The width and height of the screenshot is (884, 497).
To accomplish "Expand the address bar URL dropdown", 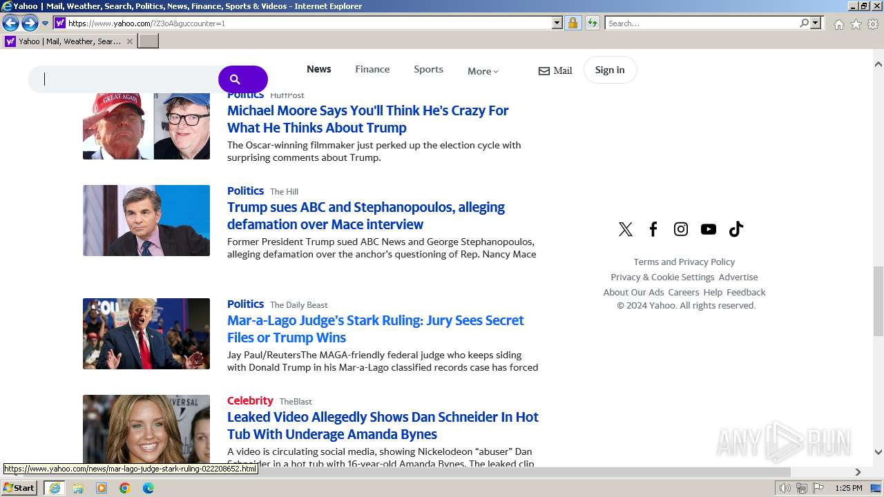I will click(x=557, y=23).
